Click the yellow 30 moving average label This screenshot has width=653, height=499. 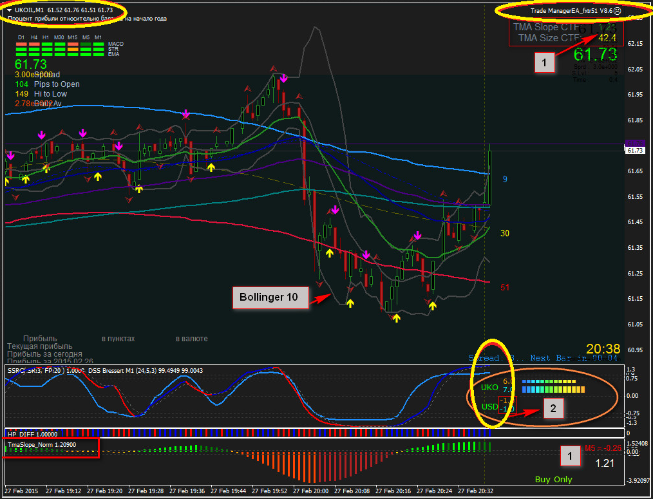tap(505, 233)
